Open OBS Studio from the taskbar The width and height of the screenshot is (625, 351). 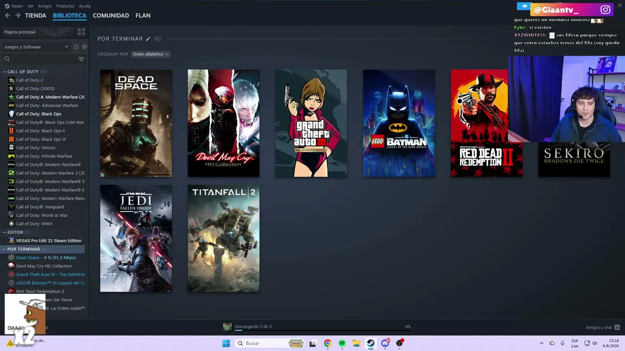click(399, 343)
